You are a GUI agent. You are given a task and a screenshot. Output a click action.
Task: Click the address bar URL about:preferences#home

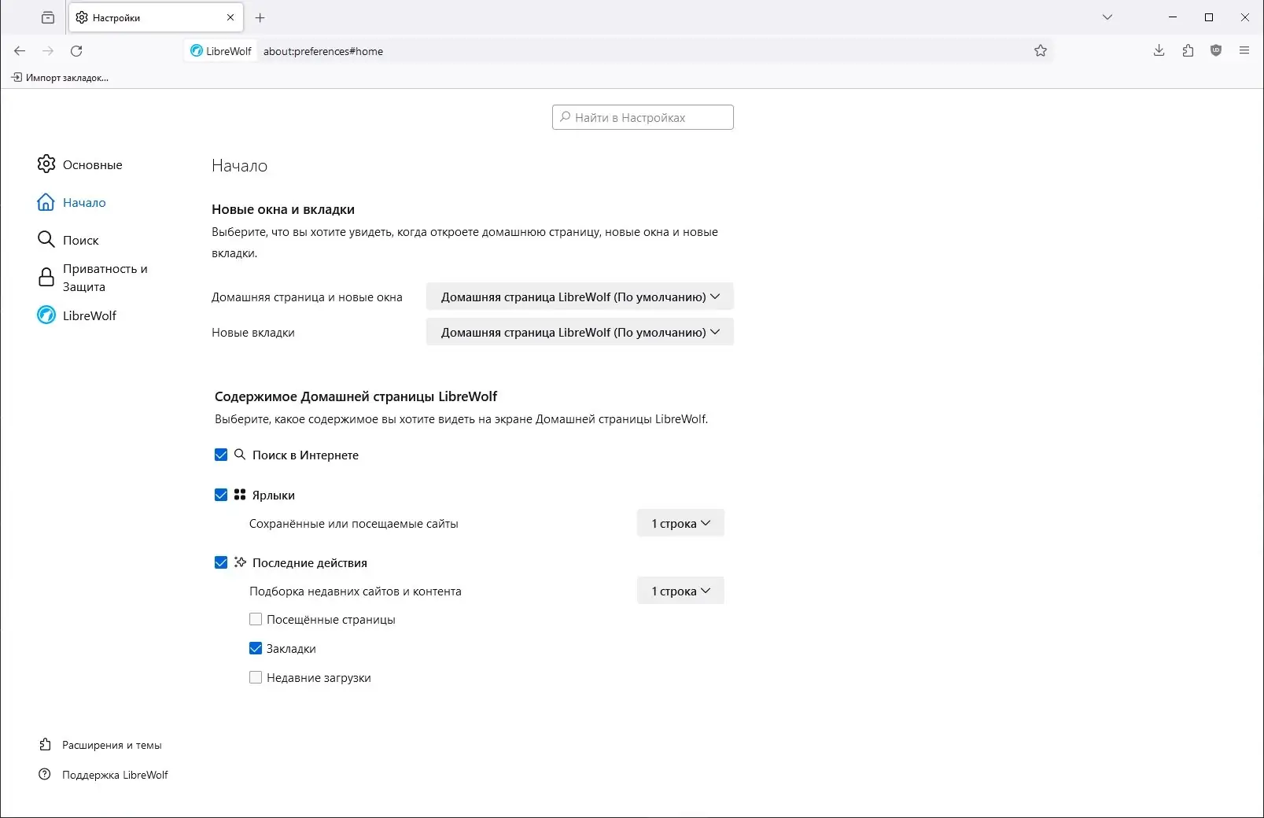tap(323, 51)
